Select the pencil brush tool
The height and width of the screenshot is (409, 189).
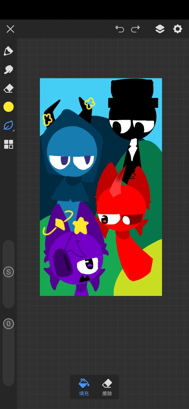tap(8, 51)
